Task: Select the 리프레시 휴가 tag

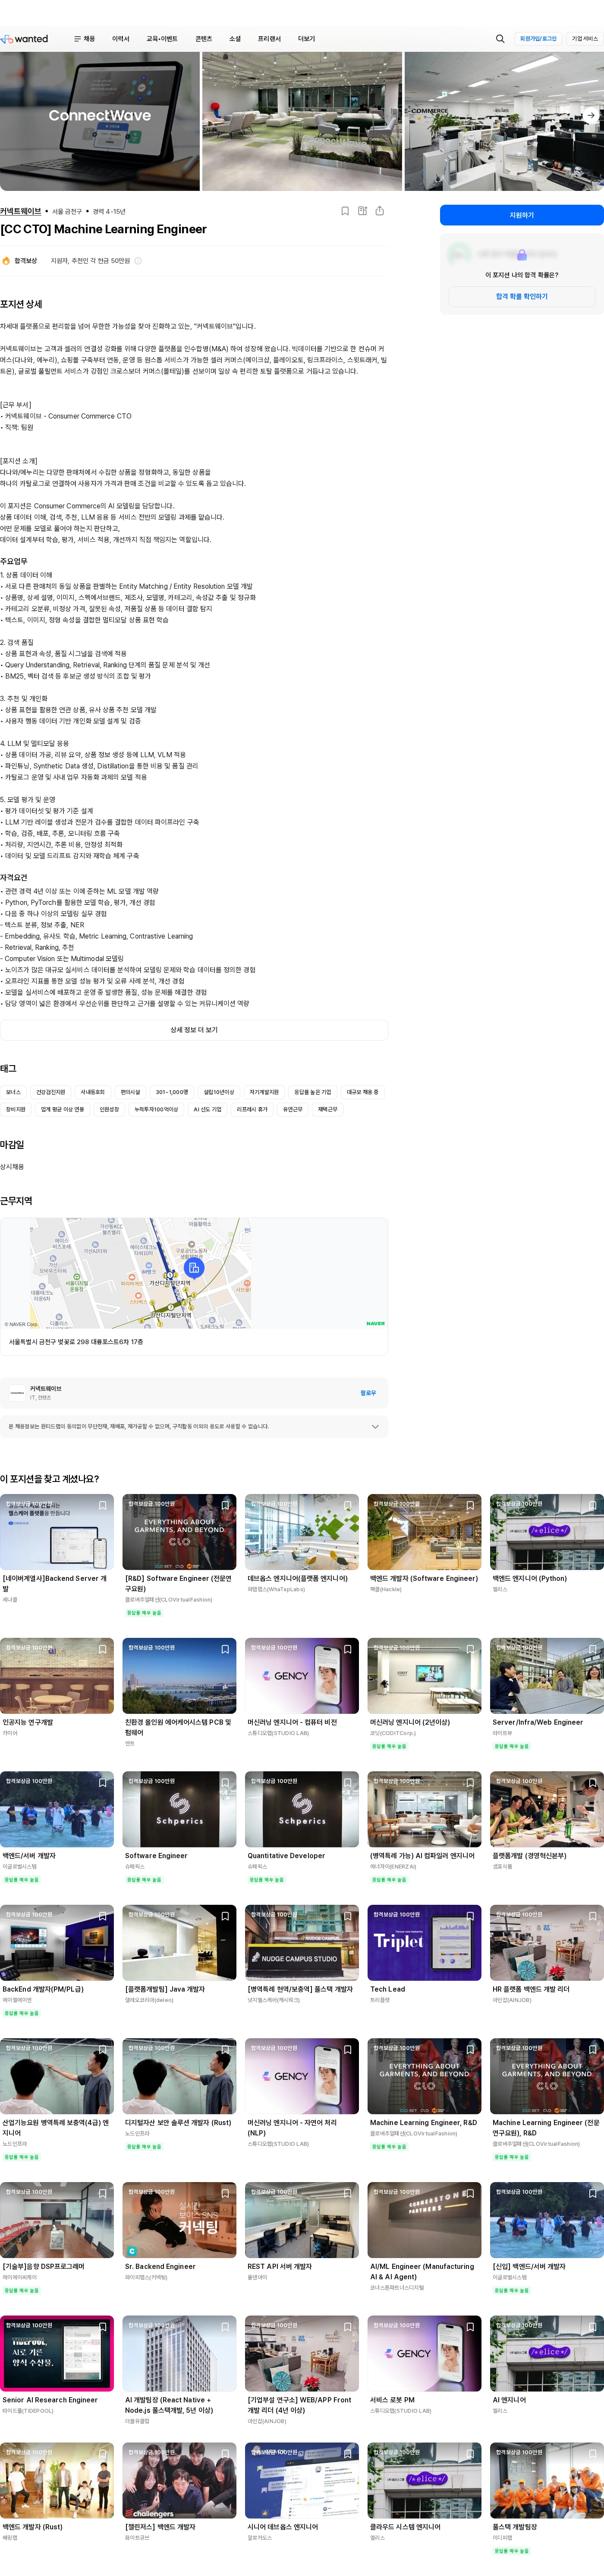Action: pyautogui.click(x=252, y=1109)
